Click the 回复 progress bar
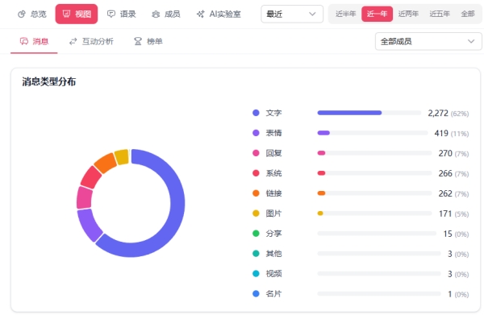Image resolution: width=484 pixels, height=315 pixels. 374,153
